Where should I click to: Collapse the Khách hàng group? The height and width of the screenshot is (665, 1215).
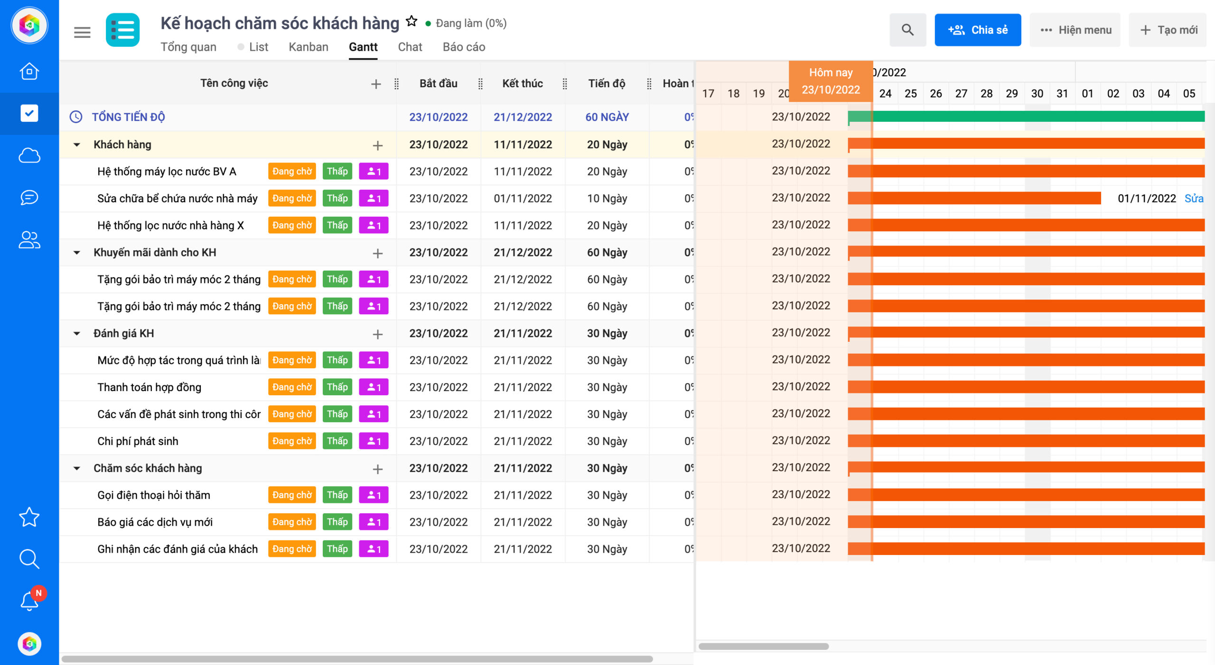[x=76, y=145]
